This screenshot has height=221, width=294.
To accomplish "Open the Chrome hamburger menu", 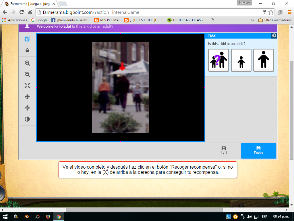I will [289, 12].
